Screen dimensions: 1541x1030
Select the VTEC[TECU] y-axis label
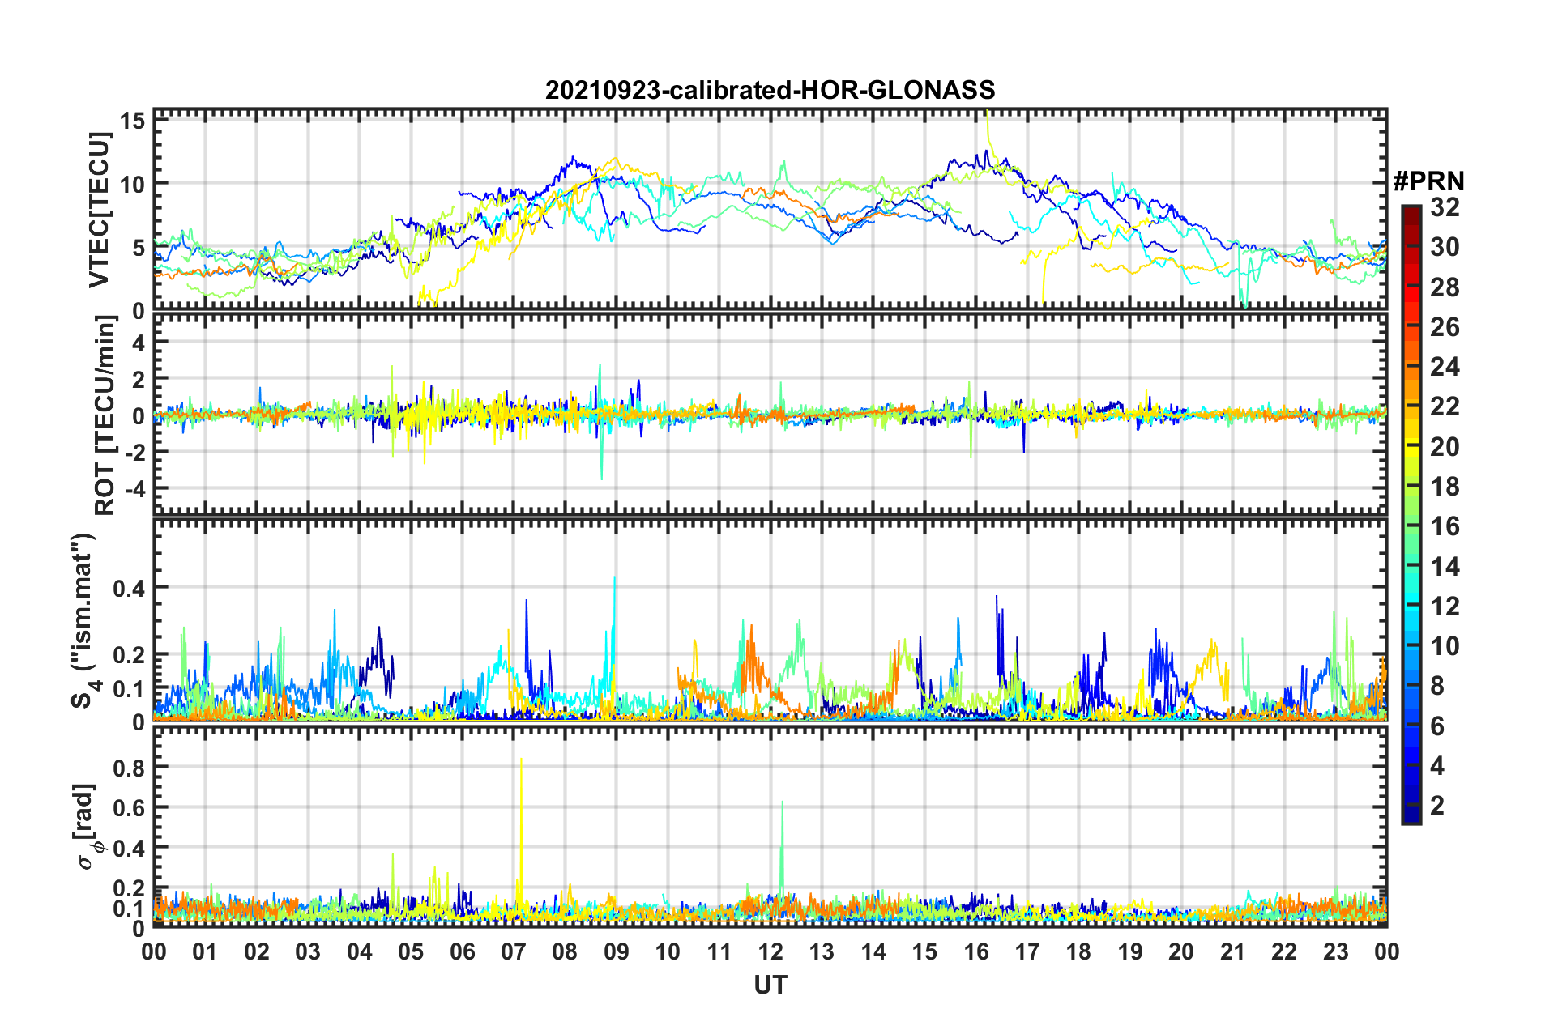click(x=99, y=211)
